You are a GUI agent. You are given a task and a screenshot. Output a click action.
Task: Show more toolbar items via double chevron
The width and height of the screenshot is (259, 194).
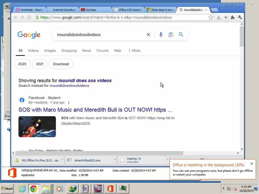pyautogui.click(x=226, y=17)
